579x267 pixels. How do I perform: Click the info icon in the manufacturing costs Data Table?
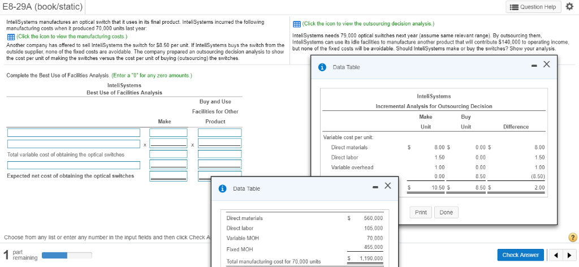(222, 189)
